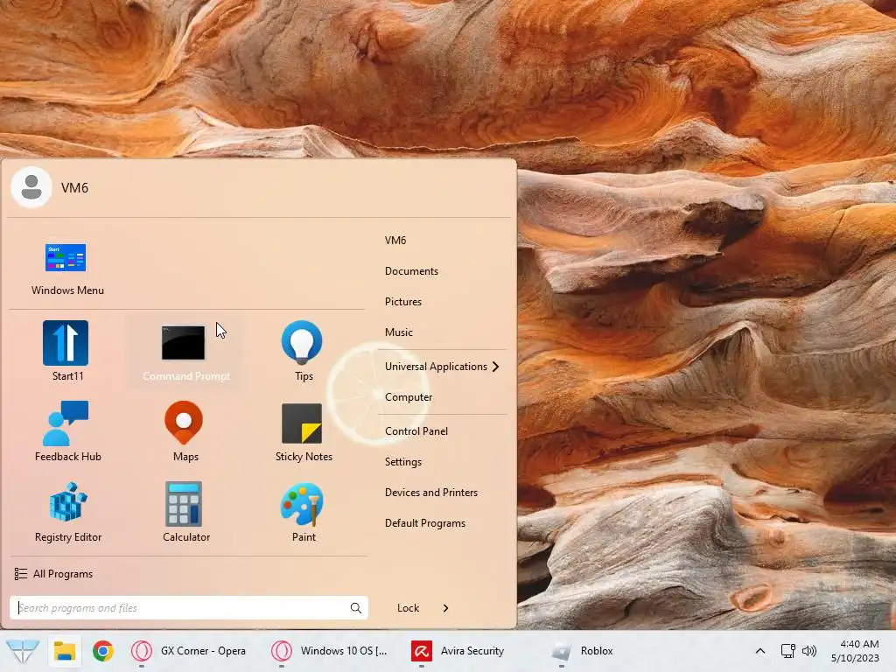Open Avira Security from taskbar

pyautogui.click(x=458, y=651)
